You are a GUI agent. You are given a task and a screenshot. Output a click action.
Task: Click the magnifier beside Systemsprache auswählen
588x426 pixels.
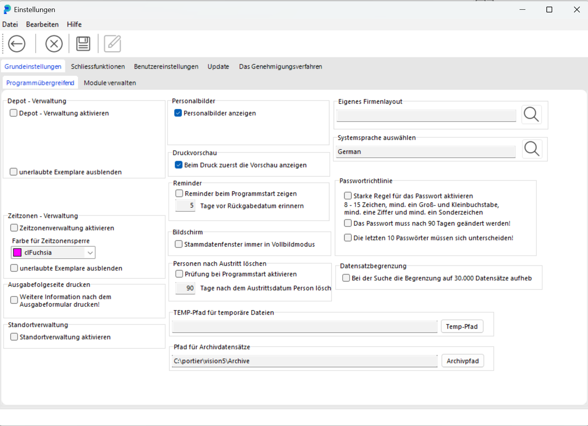tap(532, 149)
